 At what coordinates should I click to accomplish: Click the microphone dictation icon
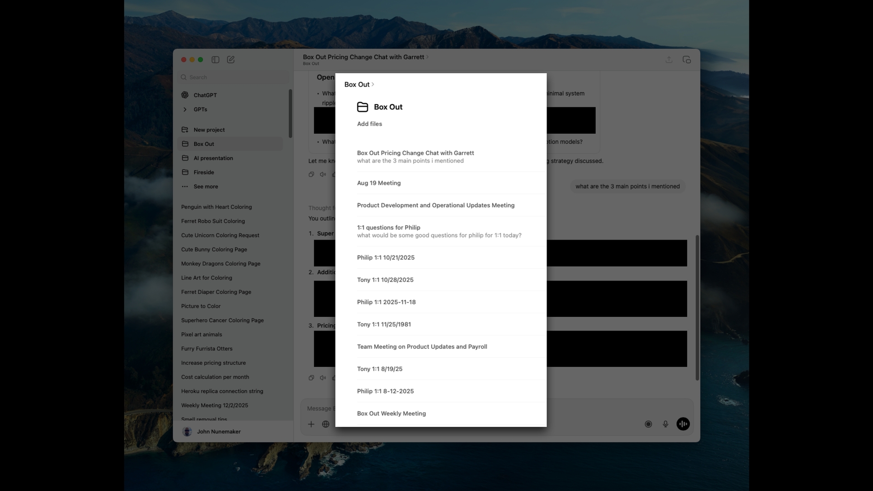pyautogui.click(x=665, y=424)
